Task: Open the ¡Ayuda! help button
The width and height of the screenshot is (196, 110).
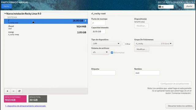Action: pos(189,6)
